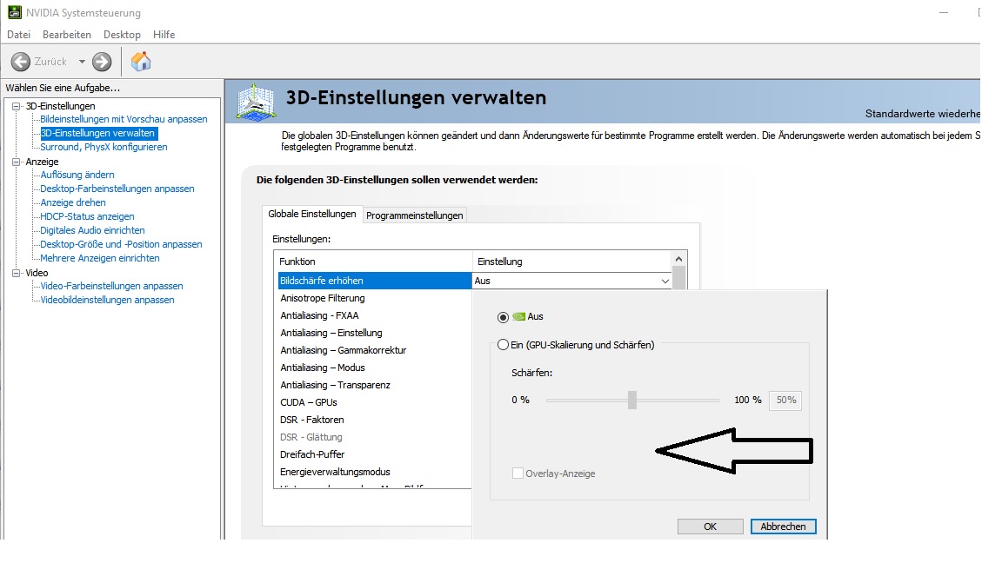The image size is (1002, 563).
Task: Open Auflösung ändern in the task tree
Action: click(77, 175)
